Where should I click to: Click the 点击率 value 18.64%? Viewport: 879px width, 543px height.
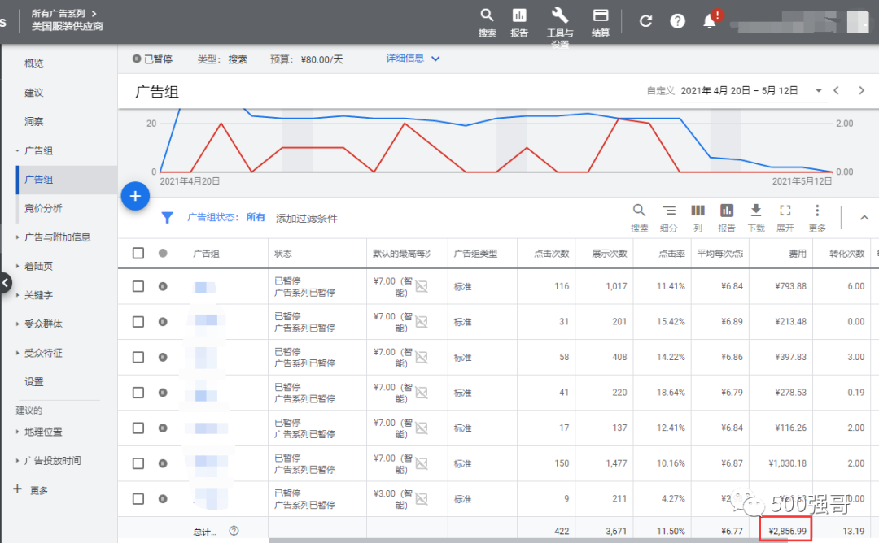coord(671,393)
